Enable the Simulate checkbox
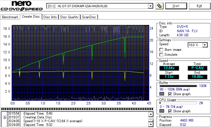This screenshot has width=211, height=128. (161, 55)
